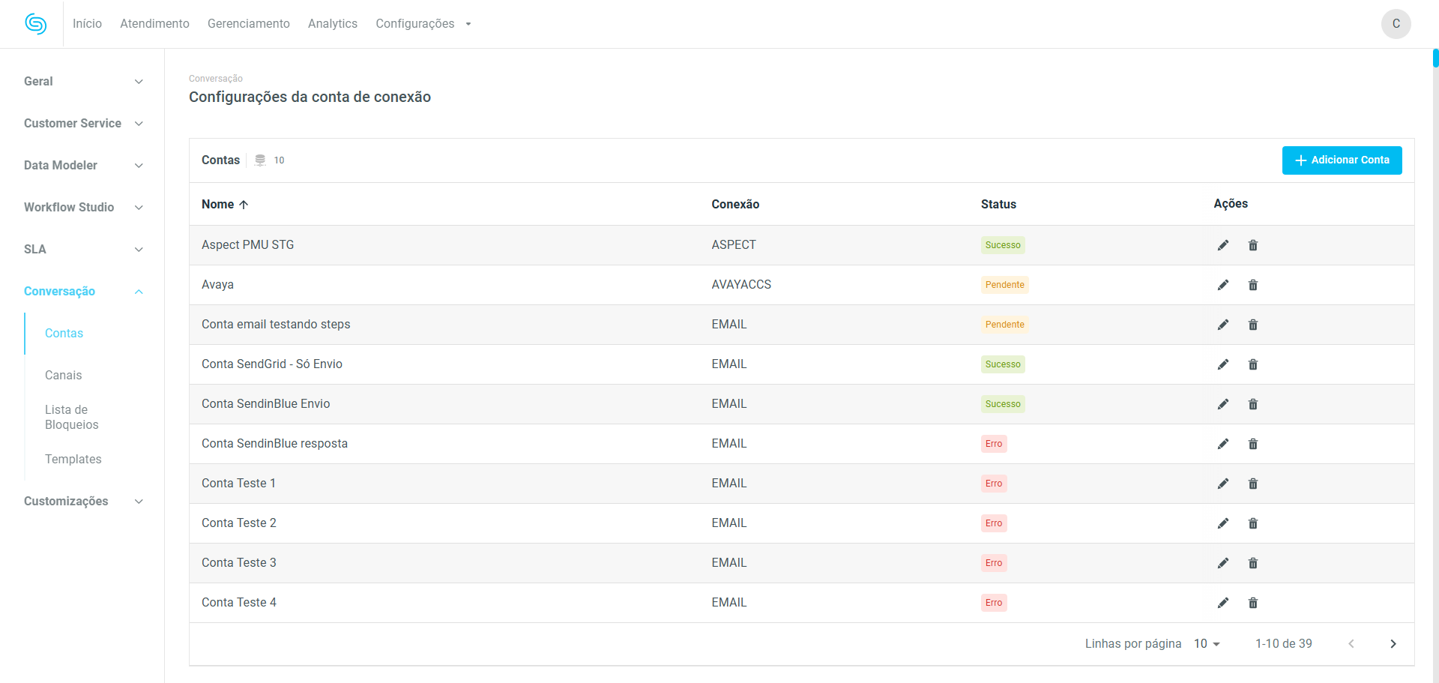Open the Analytics menu item
The image size is (1439, 683).
pyautogui.click(x=332, y=24)
